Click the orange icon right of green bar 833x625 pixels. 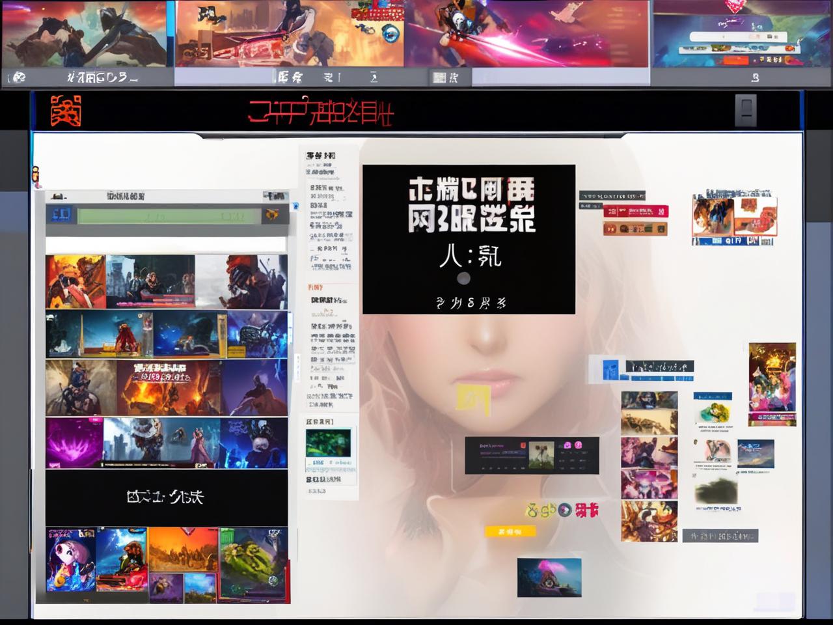tap(272, 215)
